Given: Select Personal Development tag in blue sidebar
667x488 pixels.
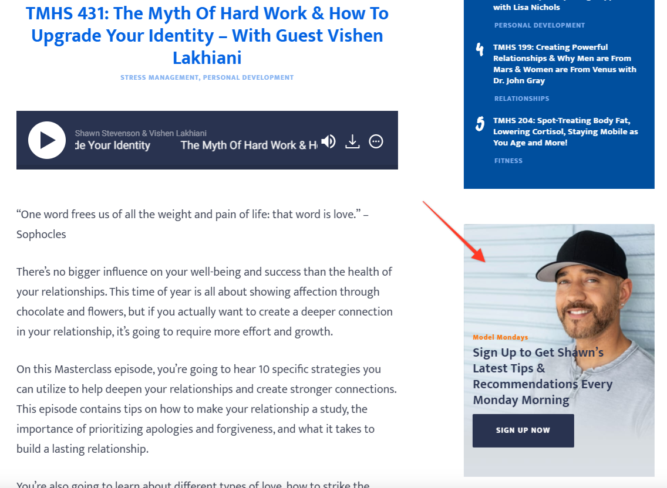Looking at the screenshot, I should [540, 25].
